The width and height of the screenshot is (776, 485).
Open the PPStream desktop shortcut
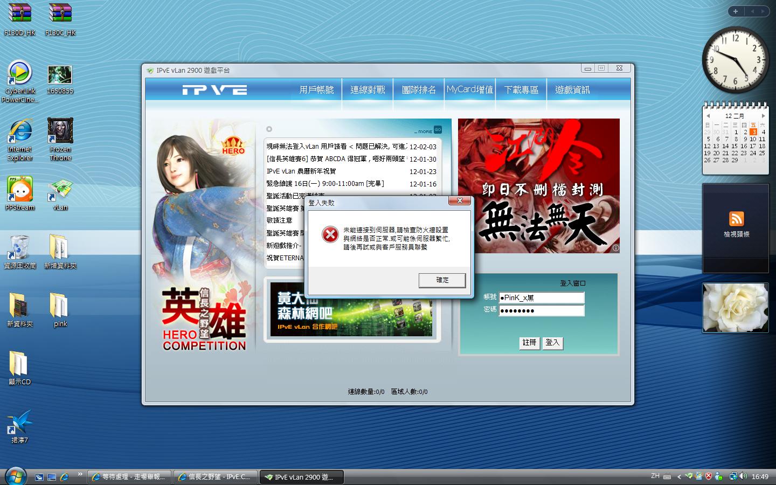[20, 193]
